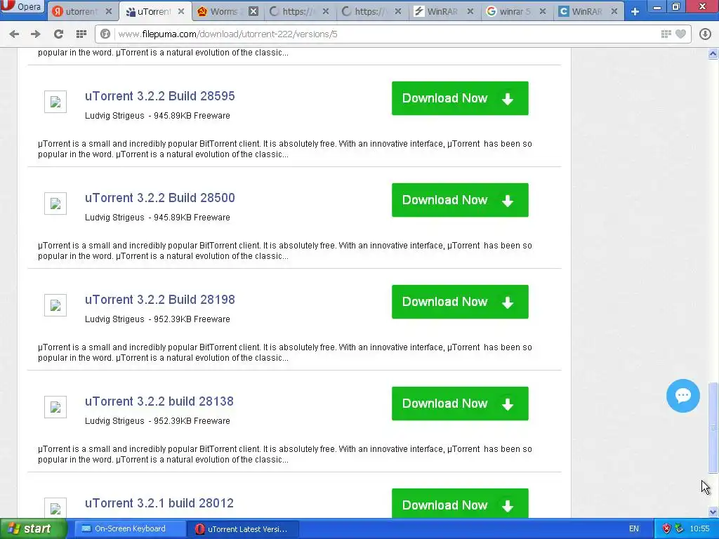Download uTorrent 3.2.2 Build 28198
This screenshot has width=719, height=539.
pos(460,302)
